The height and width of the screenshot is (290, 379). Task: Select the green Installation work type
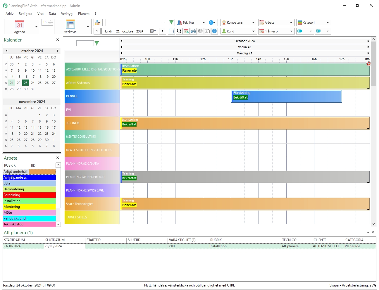(x=29, y=201)
